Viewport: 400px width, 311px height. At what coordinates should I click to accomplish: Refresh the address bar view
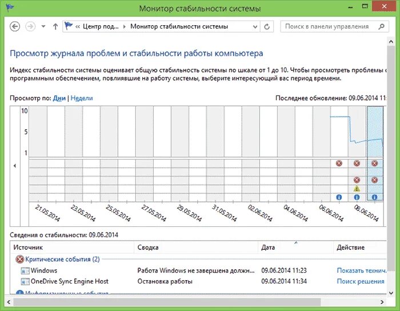(267, 26)
